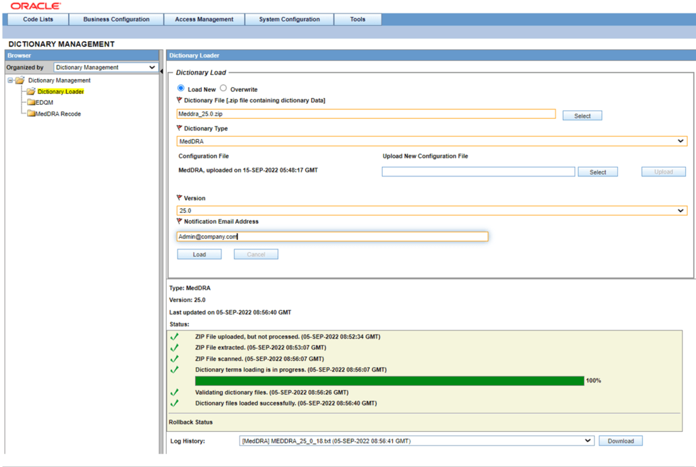Open the Version dropdown
696x467 pixels.
[432, 211]
